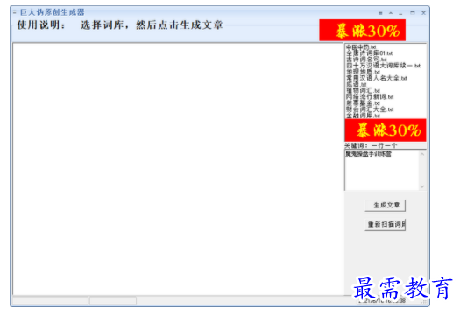
Task: Select 四十万汉语大词库续一.txt entry
Action: [x=383, y=66]
